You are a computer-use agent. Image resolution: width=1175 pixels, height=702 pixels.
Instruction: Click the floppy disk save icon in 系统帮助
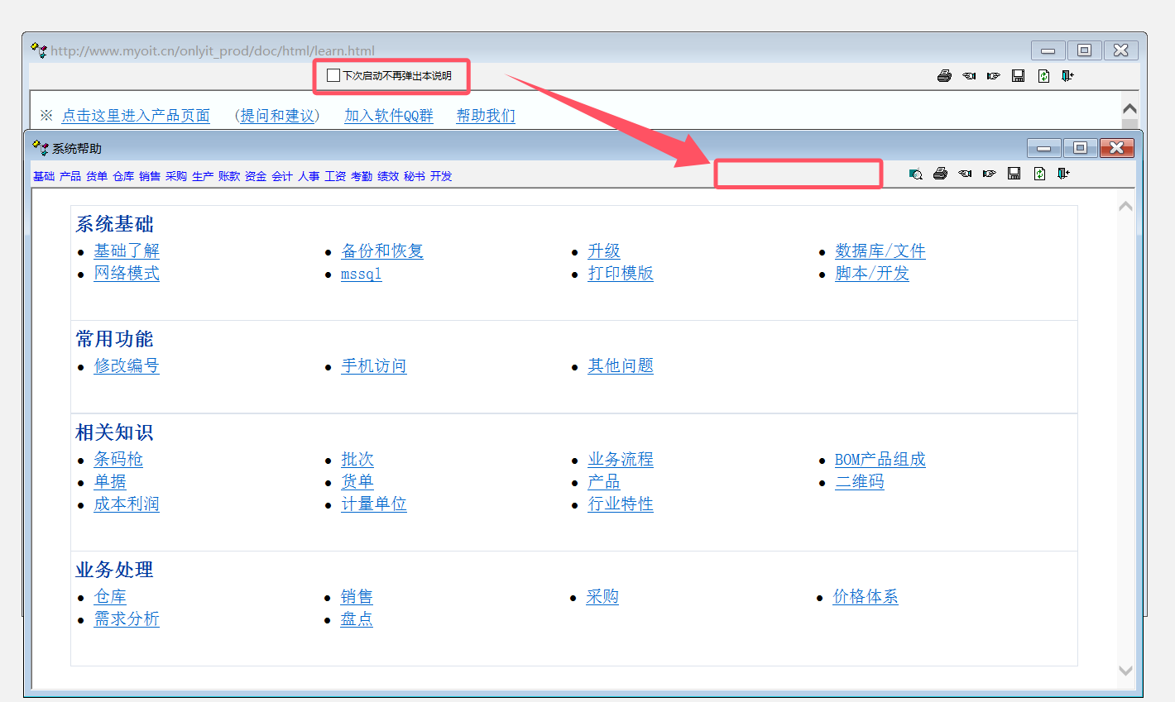coord(1014,174)
